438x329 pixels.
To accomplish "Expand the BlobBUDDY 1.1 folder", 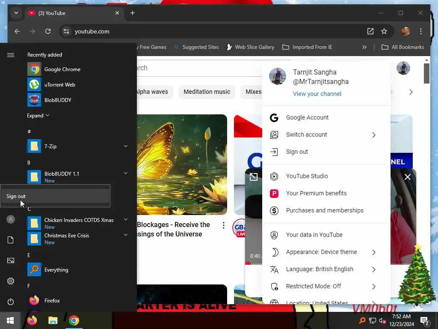I will coord(126,173).
